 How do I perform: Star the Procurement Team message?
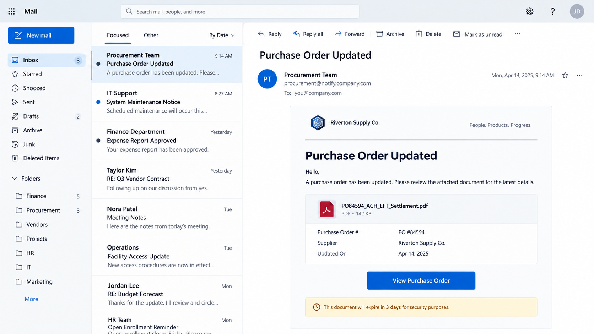point(565,75)
